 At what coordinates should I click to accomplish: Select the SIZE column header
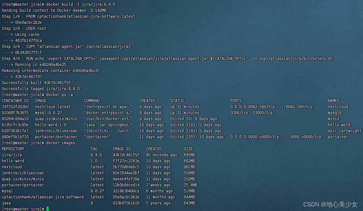tap(188, 149)
